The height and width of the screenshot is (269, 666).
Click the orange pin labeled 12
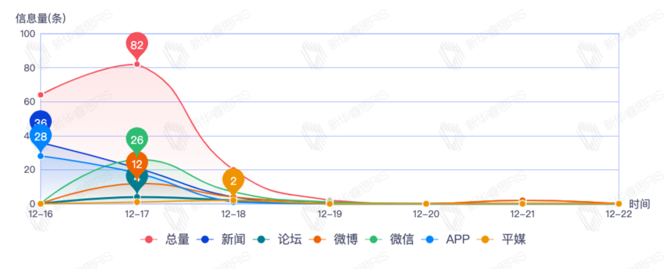[137, 163]
